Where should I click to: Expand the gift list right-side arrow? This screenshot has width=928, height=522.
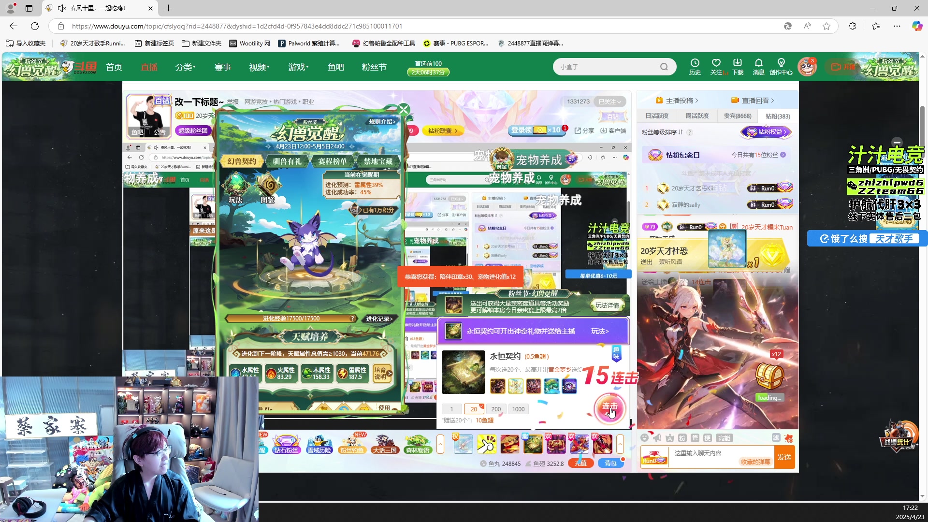pyautogui.click(x=620, y=444)
